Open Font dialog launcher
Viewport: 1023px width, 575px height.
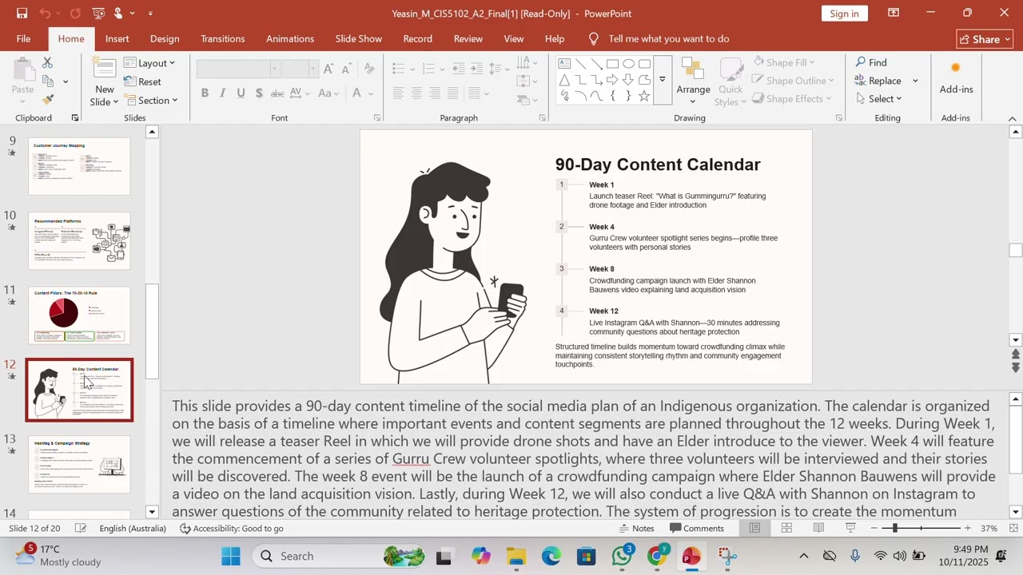[x=377, y=117]
